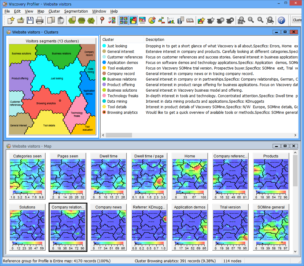Toggle the cluster window view button
Viewport: 304px width, 266px height.
[133, 20]
